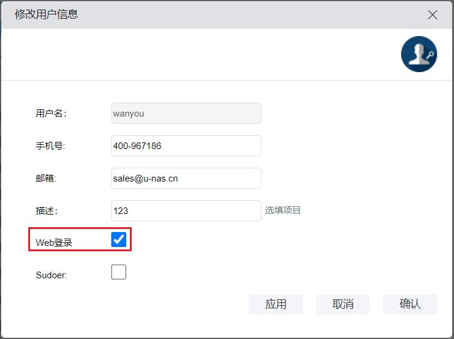Select the description field containing 123

click(x=186, y=210)
